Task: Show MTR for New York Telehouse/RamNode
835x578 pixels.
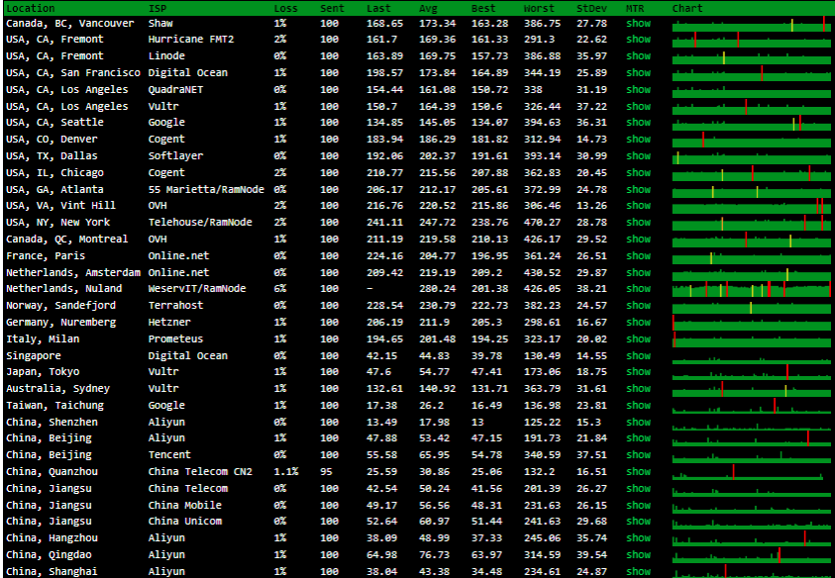Action: pos(638,223)
